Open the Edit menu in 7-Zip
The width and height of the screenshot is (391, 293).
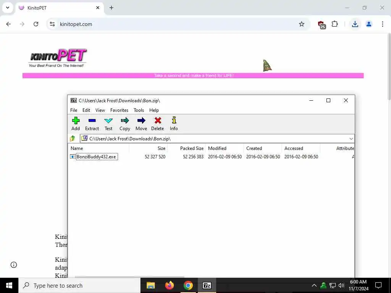(86, 110)
